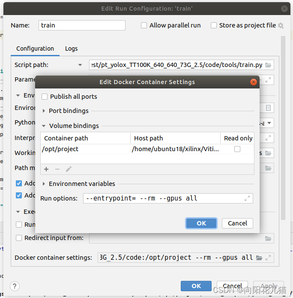
Task: Click the Read only column header
Action: pyautogui.click(x=237, y=138)
